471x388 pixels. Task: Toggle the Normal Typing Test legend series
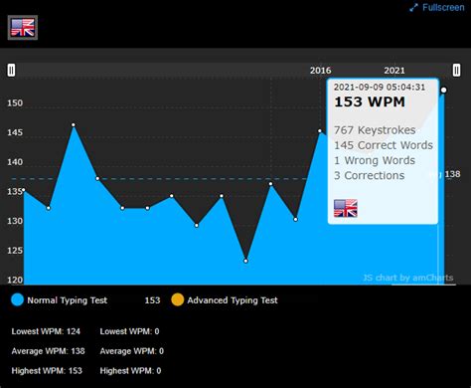(68, 300)
